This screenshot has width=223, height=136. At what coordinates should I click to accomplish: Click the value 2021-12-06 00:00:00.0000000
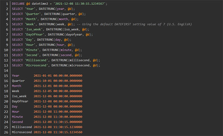58,96
